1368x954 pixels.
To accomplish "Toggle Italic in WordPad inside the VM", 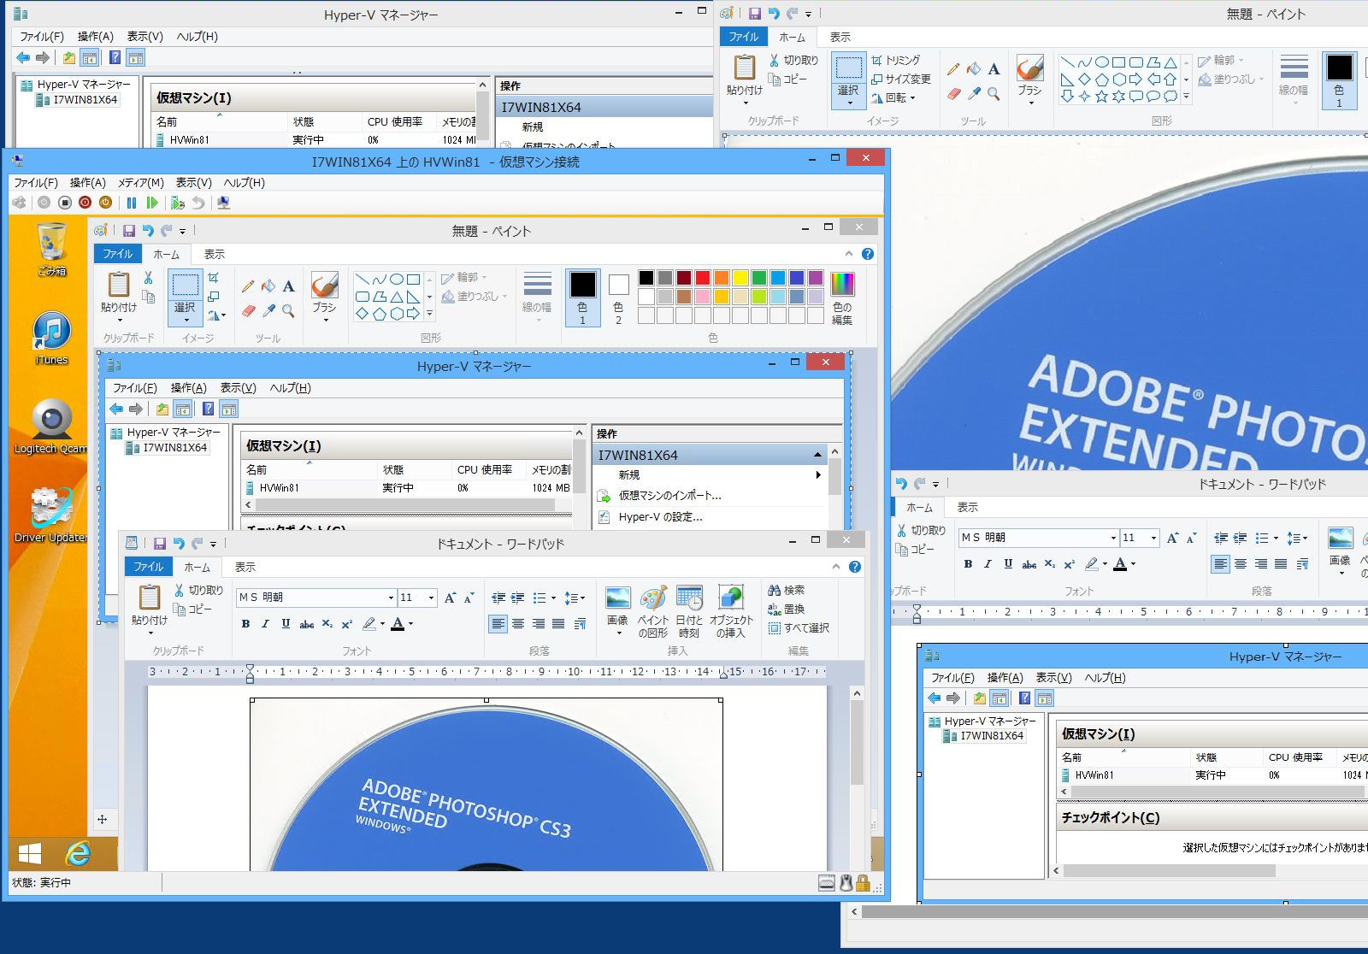I will pos(265,624).
